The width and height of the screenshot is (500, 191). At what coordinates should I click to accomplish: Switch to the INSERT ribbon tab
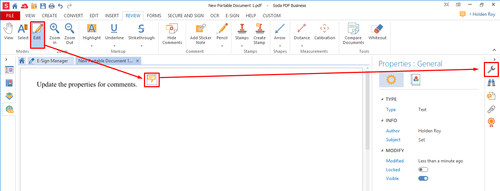112,16
